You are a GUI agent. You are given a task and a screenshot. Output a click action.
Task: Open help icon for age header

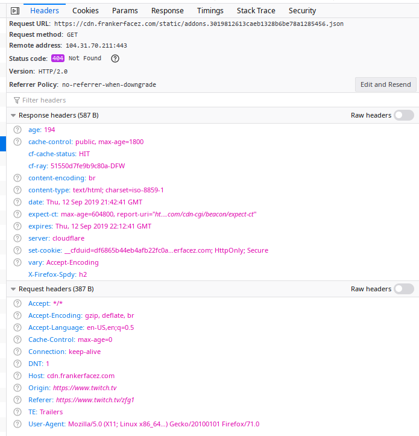point(17,130)
